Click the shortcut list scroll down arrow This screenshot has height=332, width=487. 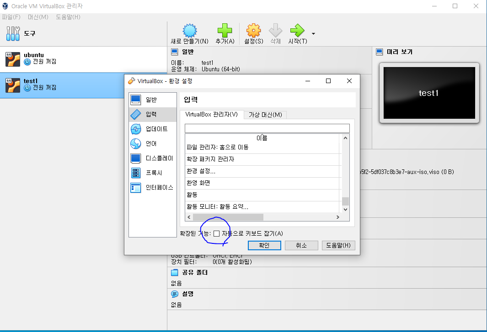(345, 210)
